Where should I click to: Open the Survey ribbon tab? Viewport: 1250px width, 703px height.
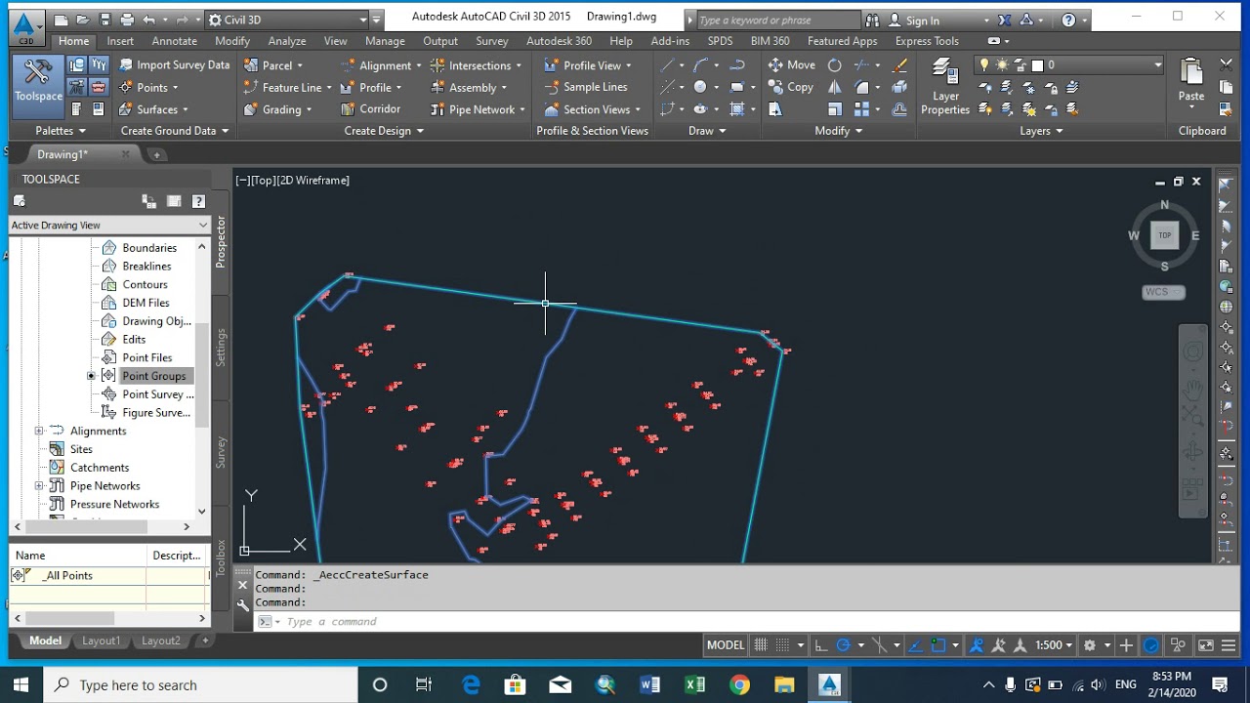click(491, 41)
